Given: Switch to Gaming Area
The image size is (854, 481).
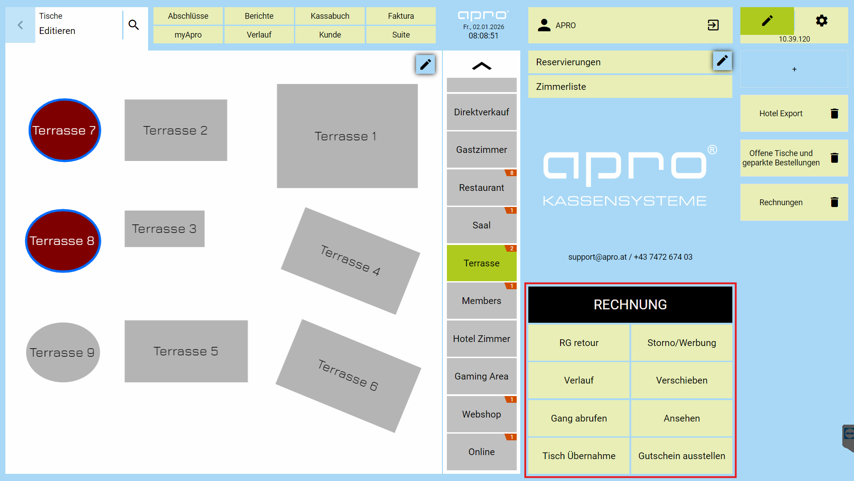Looking at the screenshot, I should [482, 376].
